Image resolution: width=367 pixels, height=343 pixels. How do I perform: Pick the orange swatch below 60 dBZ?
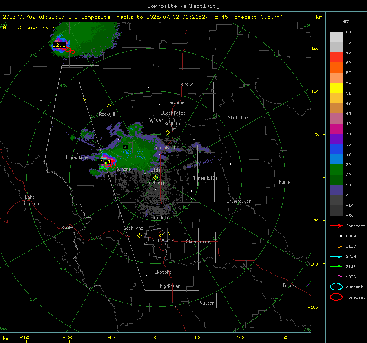click(x=336, y=67)
